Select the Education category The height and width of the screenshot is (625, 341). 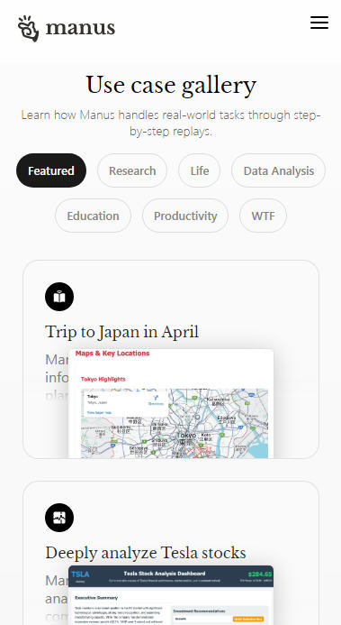[x=93, y=216]
